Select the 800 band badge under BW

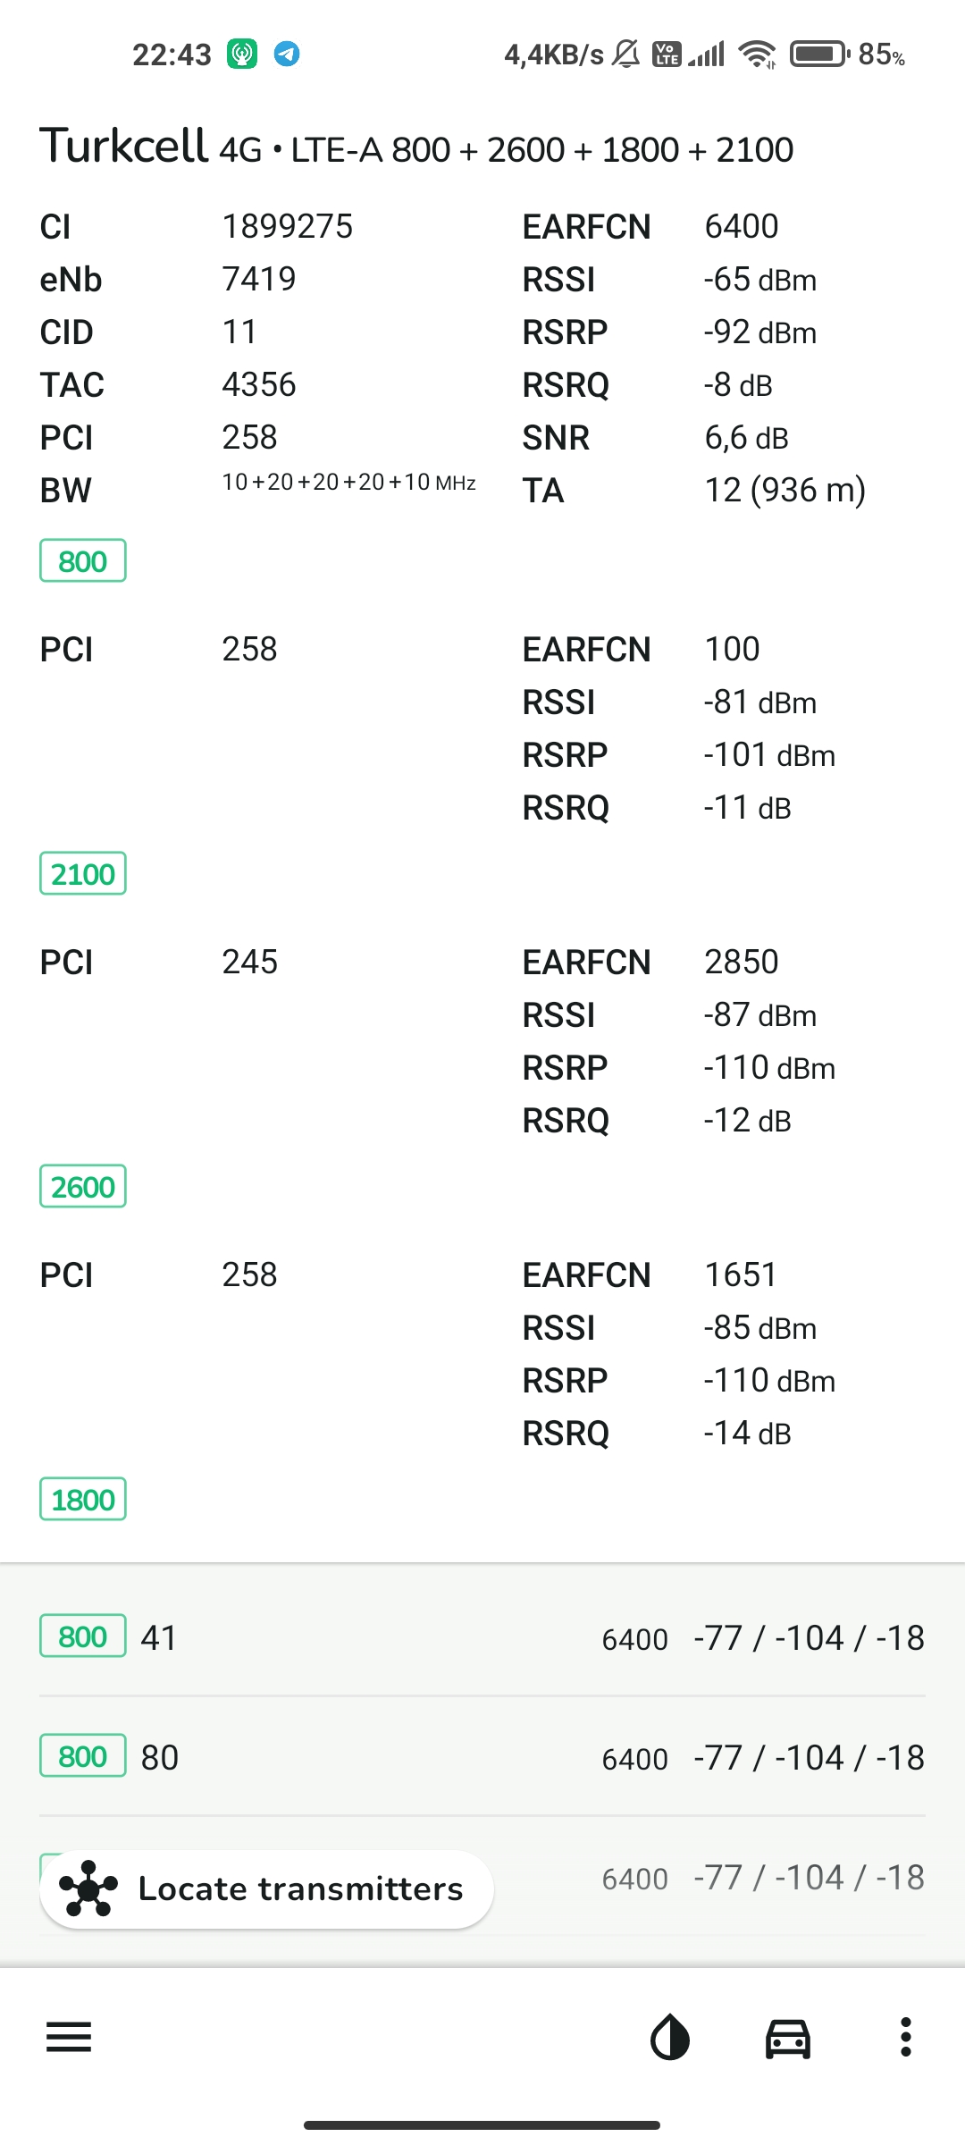[x=83, y=560]
